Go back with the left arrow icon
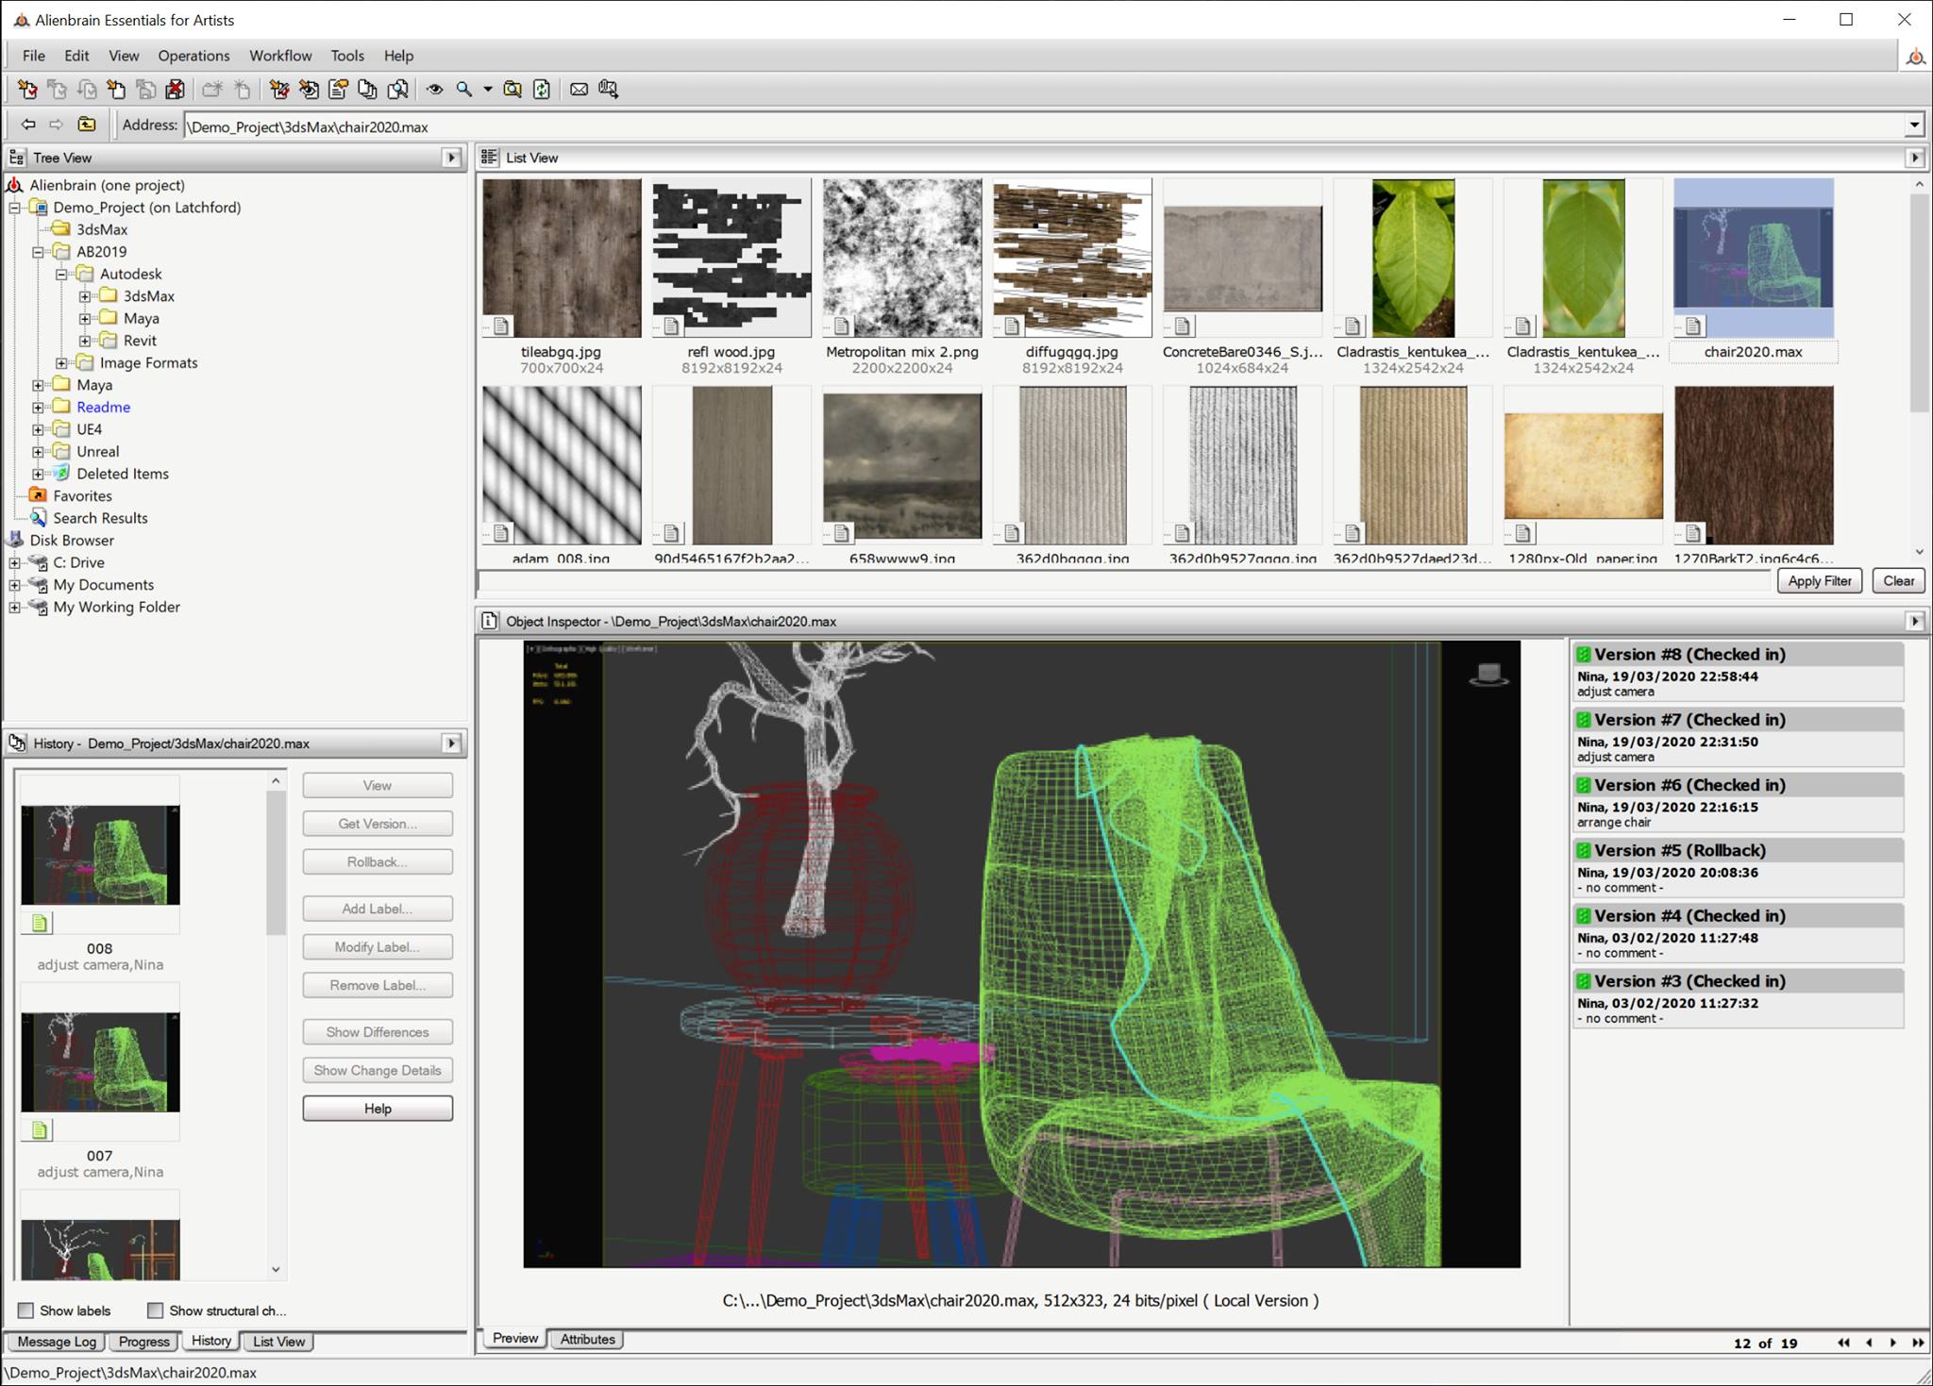Viewport: 1933px width, 1386px height. pyautogui.click(x=28, y=125)
